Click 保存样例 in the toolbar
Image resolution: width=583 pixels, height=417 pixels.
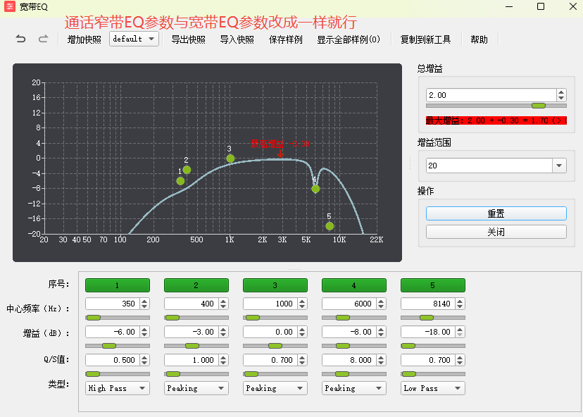[x=286, y=39]
